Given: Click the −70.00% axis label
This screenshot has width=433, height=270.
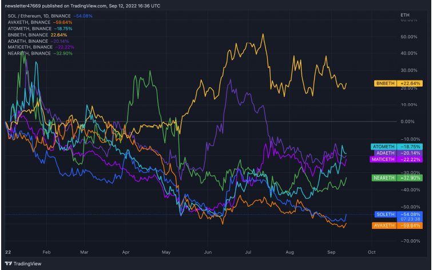Looking at the screenshot, I should (x=410, y=241).
